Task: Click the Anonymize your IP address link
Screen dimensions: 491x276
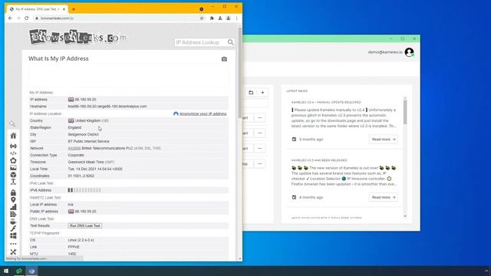Action: (x=203, y=113)
